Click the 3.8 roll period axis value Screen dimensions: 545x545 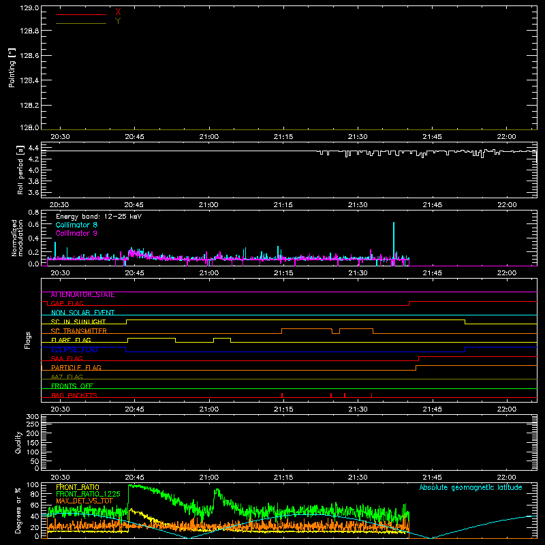[33, 181]
